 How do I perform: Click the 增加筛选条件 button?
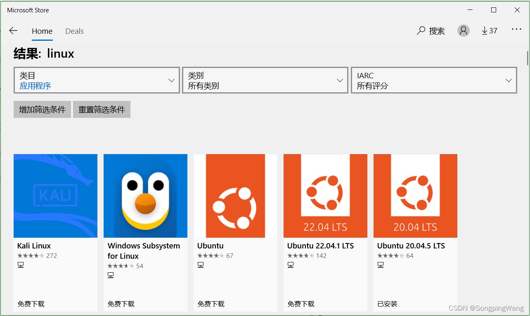pyautogui.click(x=42, y=110)
